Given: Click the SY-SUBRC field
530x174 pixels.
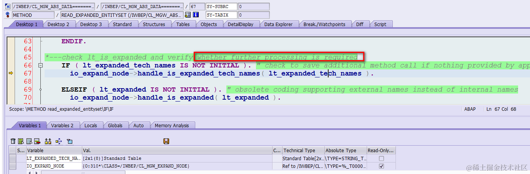Looking at the screenshot, I should pos(221,7).
